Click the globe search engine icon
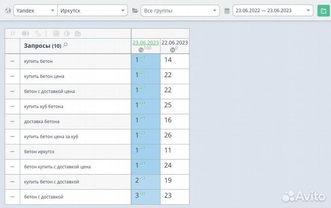Viewport: 331px width, 208px height. (x=8, y=11)
